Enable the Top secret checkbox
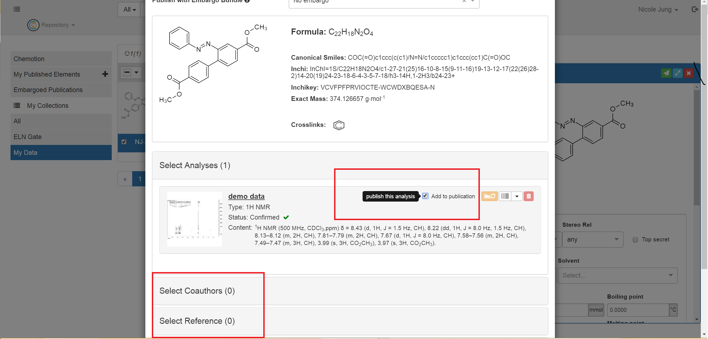 tap(635, 240)
